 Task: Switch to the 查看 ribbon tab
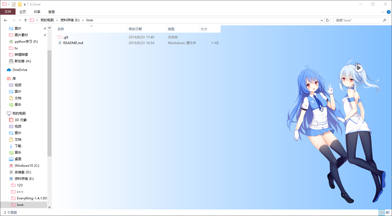coord(51,12)
